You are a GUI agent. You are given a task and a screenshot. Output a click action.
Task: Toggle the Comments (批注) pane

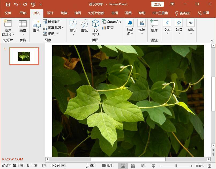107,166
